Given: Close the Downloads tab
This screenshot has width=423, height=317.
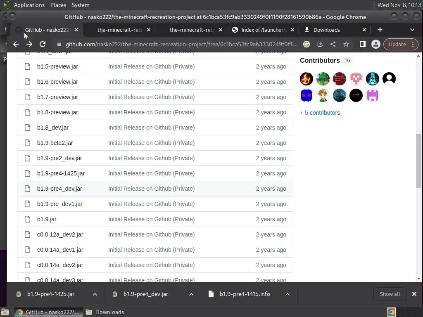Looking at the screenshot, I should pyautogui.click(x=364, y=30).
